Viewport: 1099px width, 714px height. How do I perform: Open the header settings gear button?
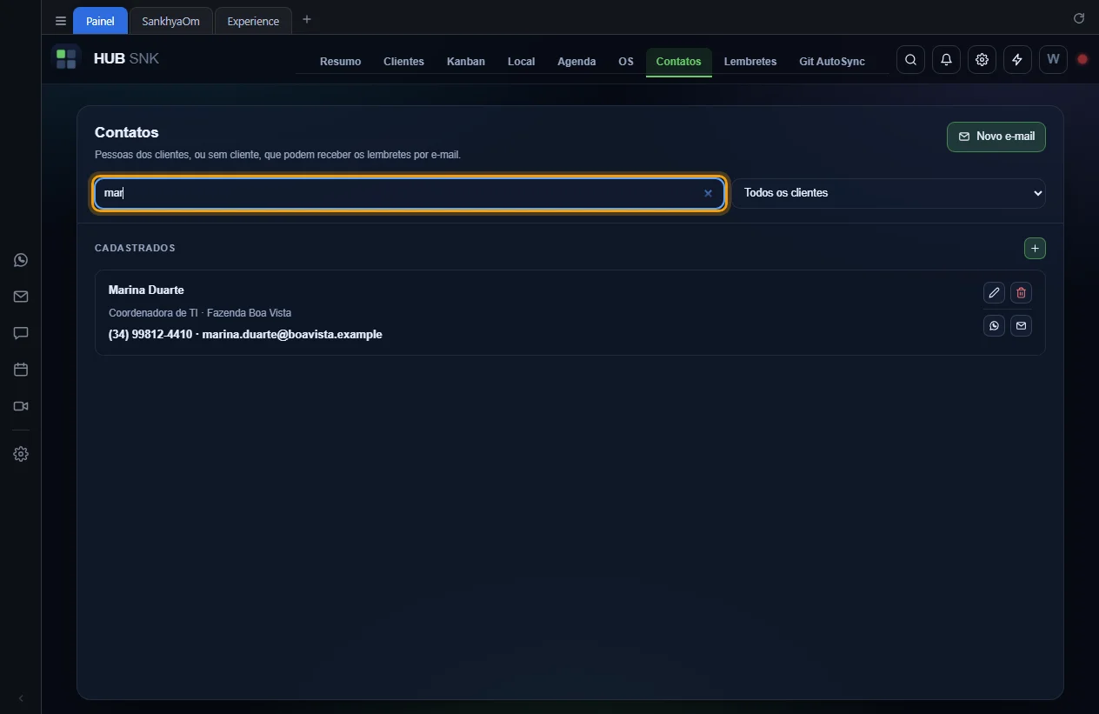(x=982, y=60)
